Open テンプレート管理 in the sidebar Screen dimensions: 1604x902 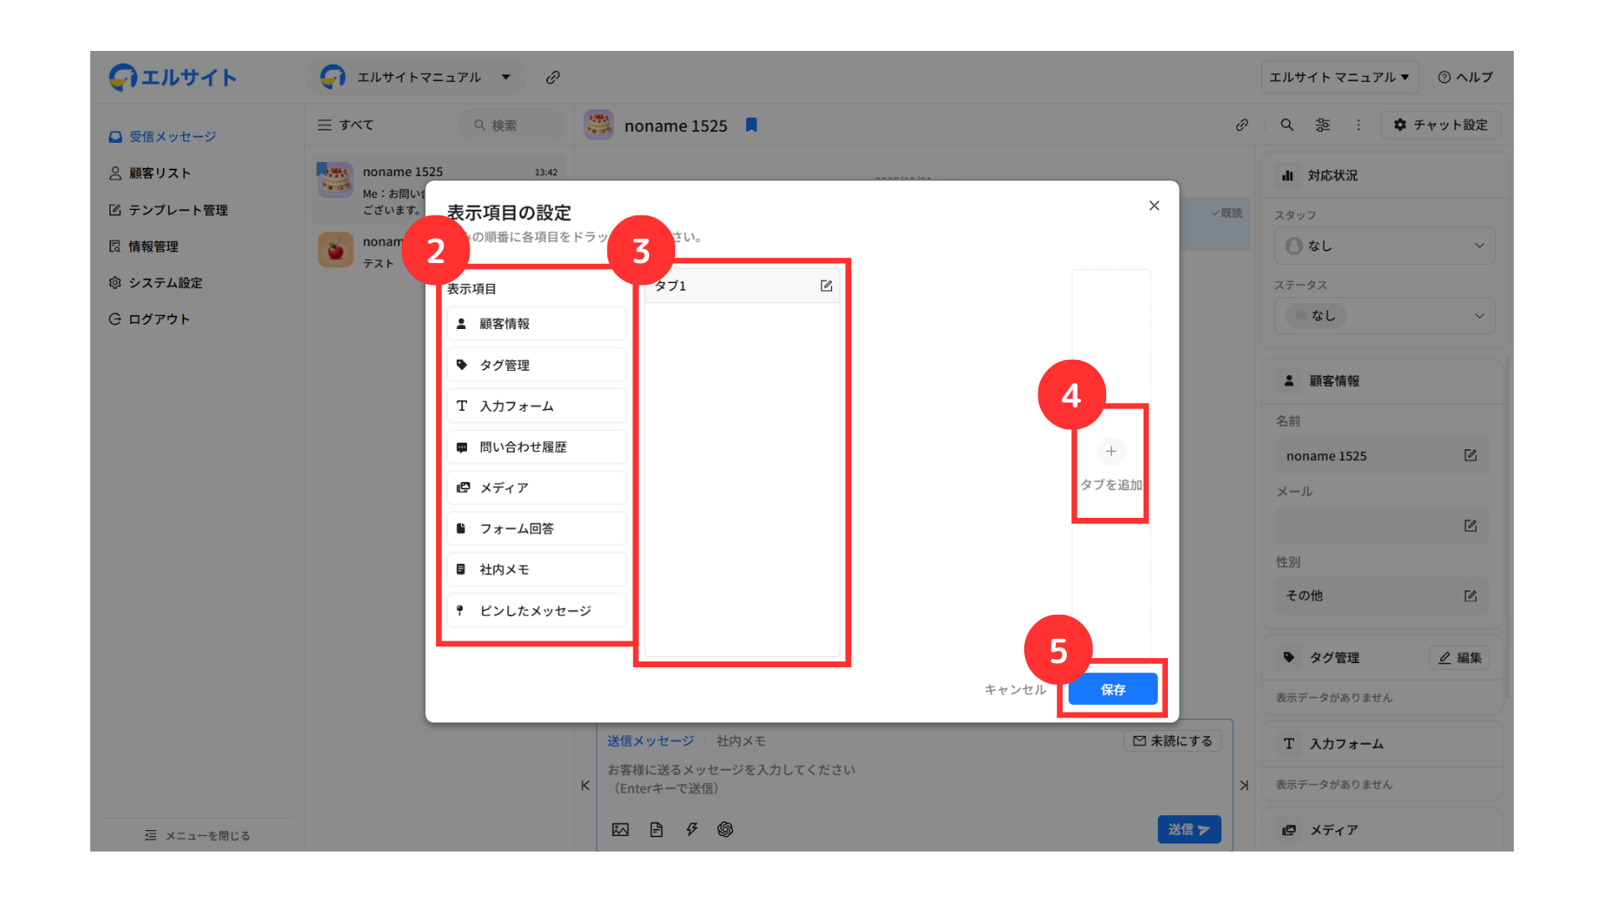[x=177, y=210]
